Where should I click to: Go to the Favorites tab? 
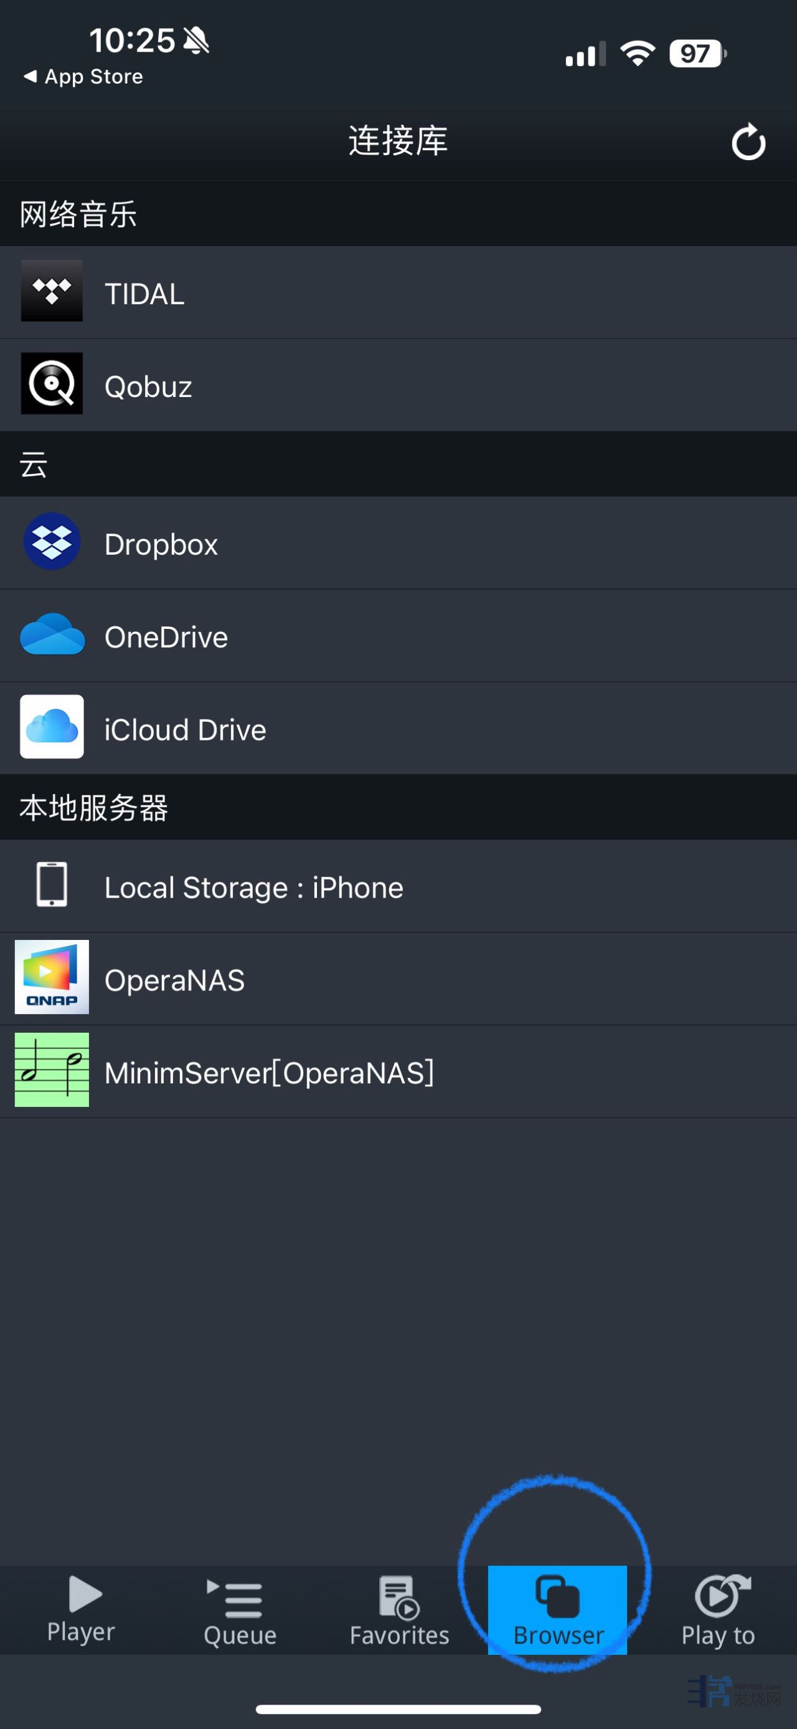(400, 1611)
